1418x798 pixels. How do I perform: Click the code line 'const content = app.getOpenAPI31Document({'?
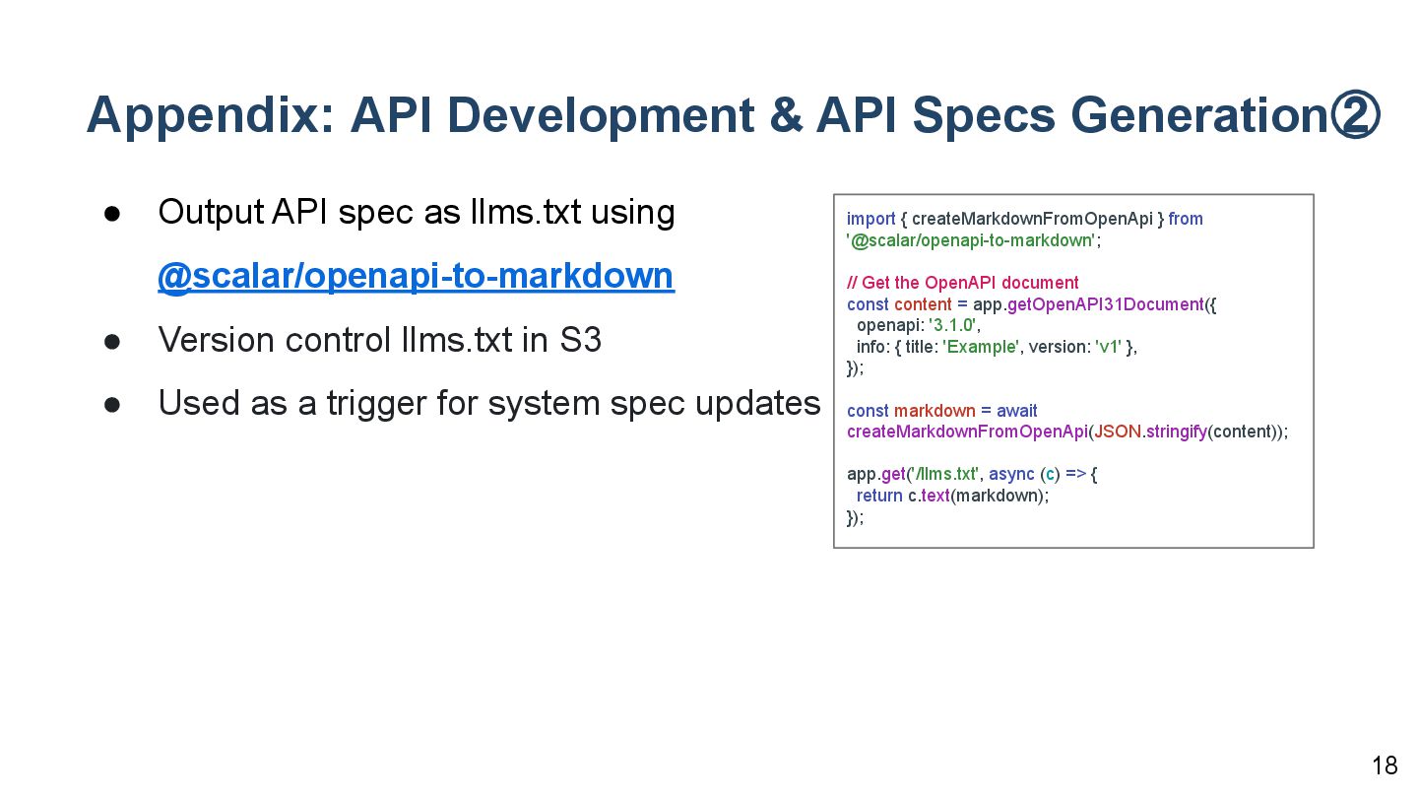(x=1032, y=304)
